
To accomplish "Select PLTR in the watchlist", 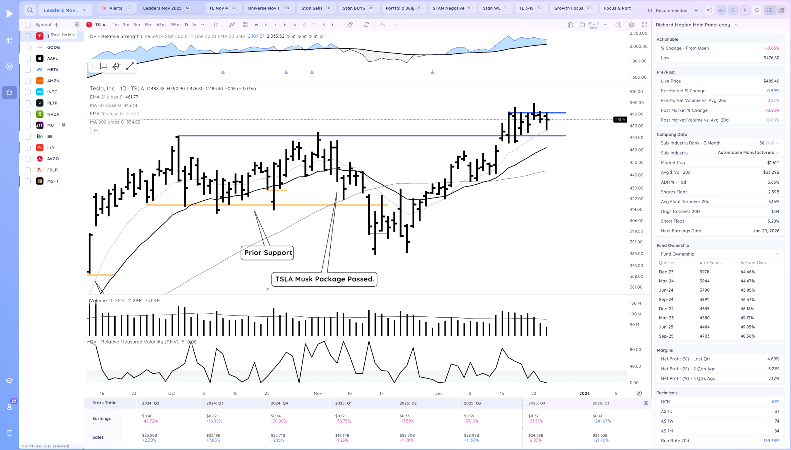I will (52, 103).
